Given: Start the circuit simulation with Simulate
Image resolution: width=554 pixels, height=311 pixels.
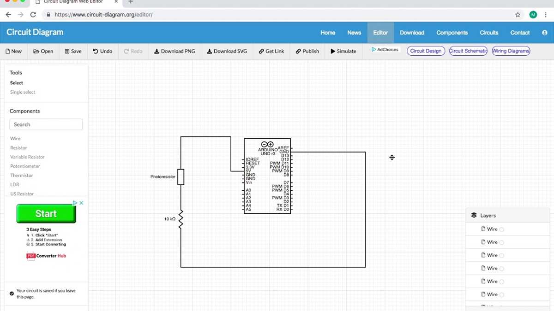Looking at the screenshot, I should (x=343, y=51).
